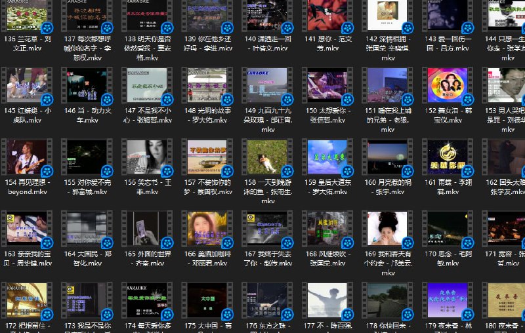Image resolution: width=525 pixels, height=333 pixels.
Task: Select file name starting with 171 宽容
Action: pyautogui.click(x=505, y=259)
